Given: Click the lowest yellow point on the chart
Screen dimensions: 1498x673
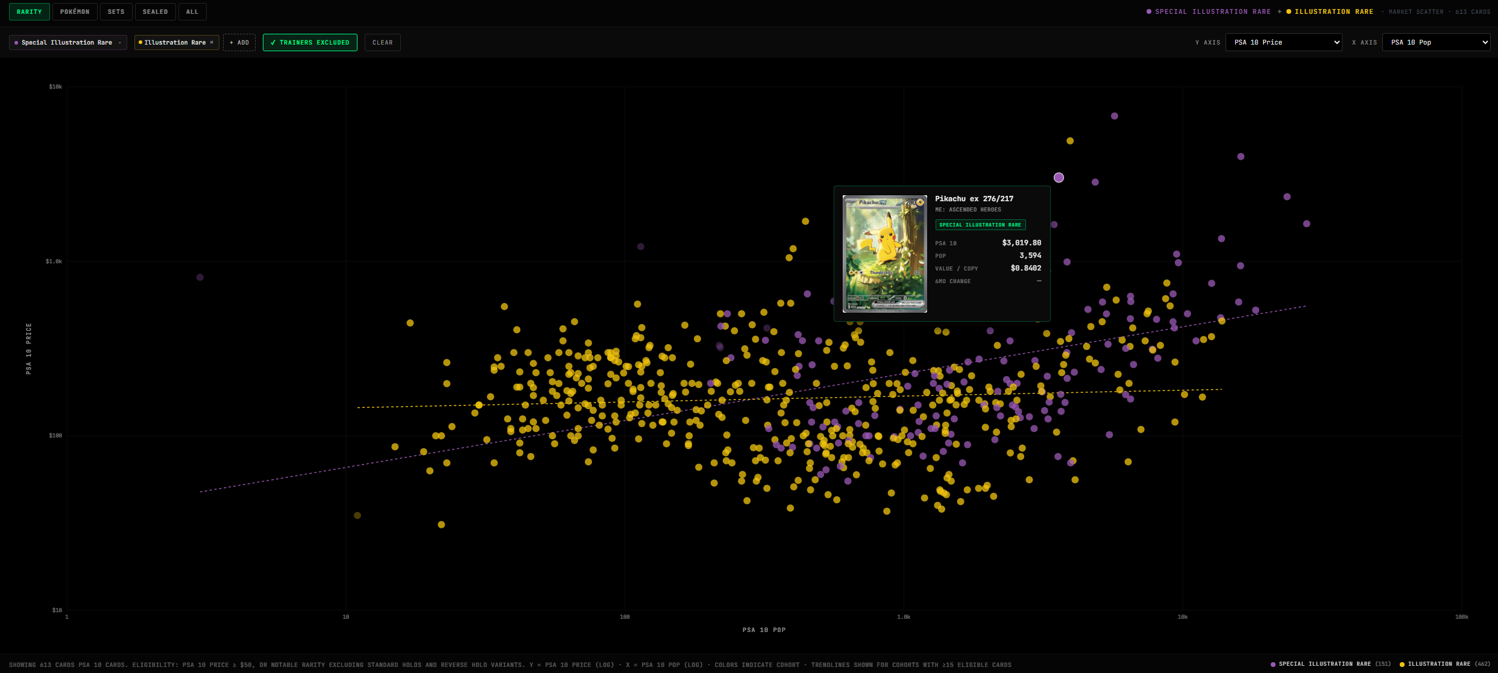Looking at the screenshot, I should pos(441,525).
